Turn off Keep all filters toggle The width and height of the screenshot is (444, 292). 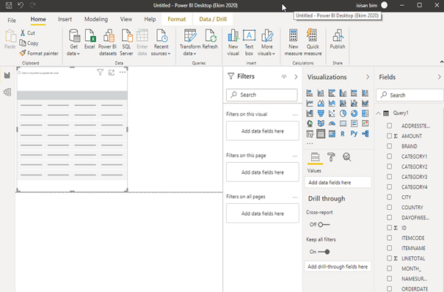click(324, 252)
